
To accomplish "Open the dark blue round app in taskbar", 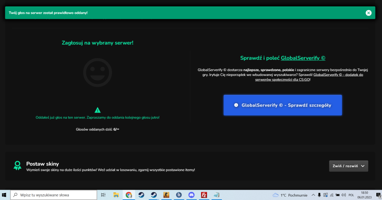I will point(179,195).
